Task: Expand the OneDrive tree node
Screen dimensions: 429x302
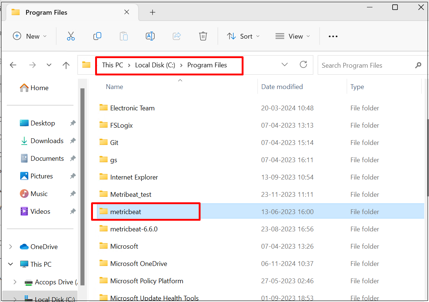Action: point(10,247)
